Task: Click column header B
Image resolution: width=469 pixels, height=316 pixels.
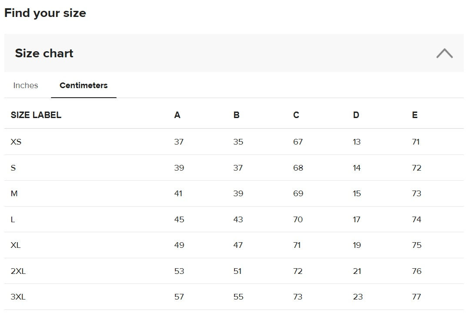Action: coord(236,115)
